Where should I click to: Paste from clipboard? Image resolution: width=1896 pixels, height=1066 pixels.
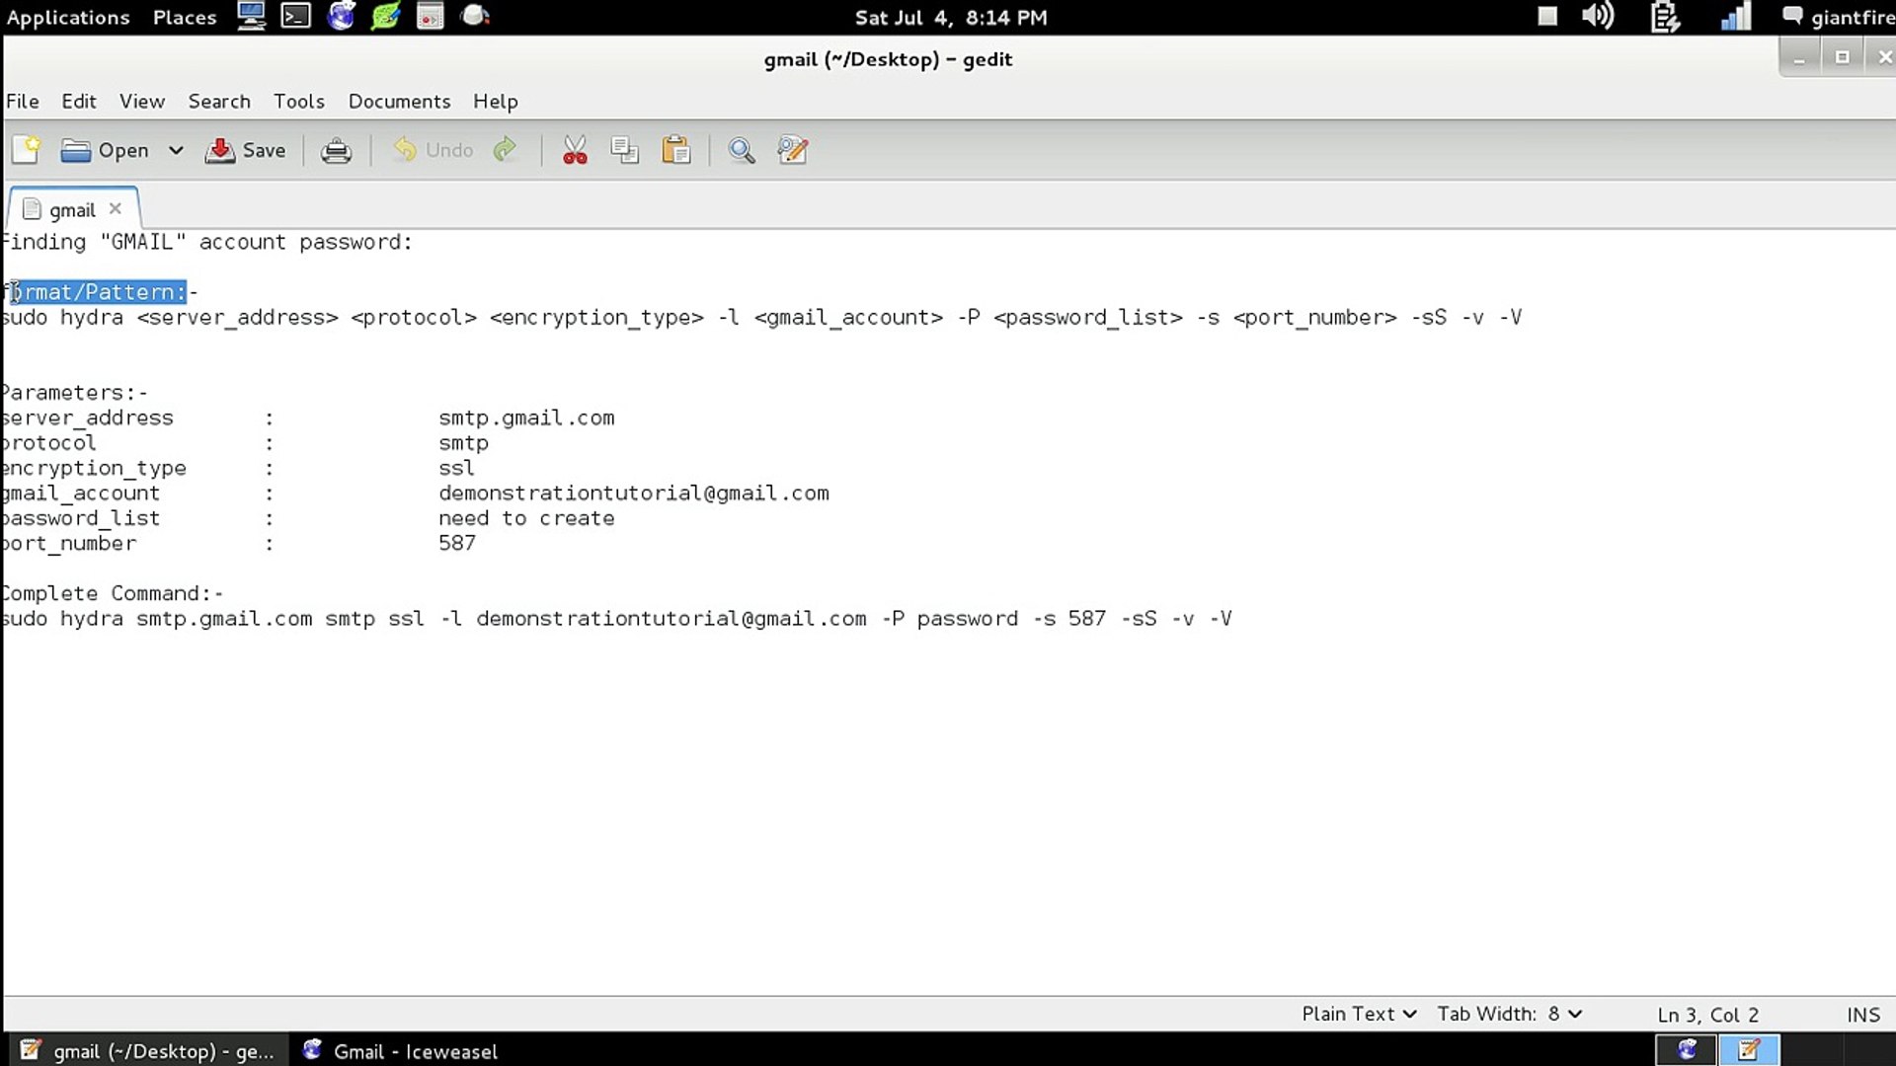[x=675, y=150]
